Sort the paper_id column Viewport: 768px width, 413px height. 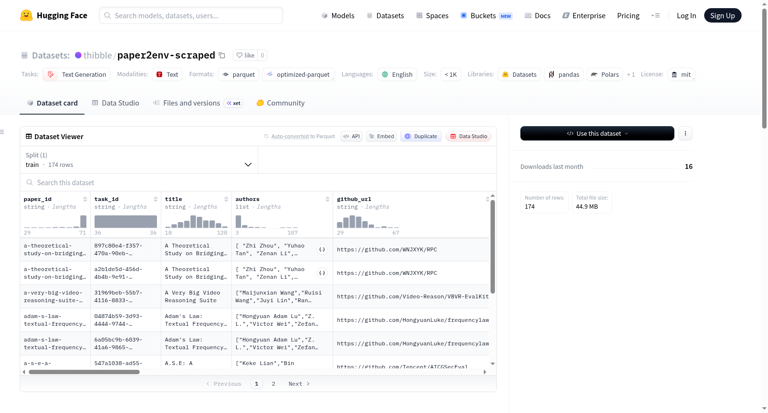tap(85, 199)
